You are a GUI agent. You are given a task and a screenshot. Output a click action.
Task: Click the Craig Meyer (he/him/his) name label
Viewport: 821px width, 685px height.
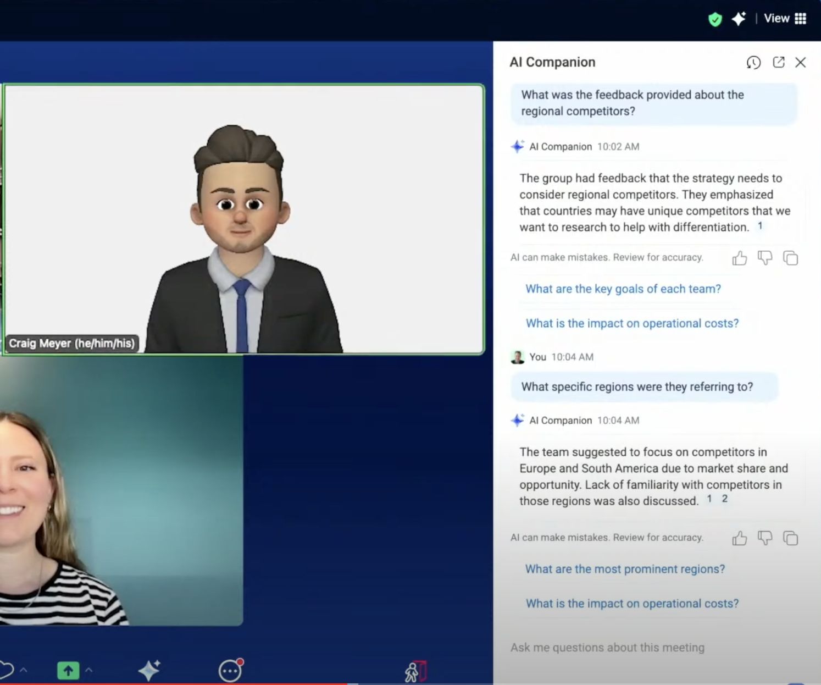click(71, 344)
